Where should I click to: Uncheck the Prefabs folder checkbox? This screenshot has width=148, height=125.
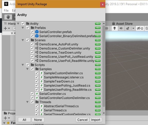click(x=27, y=28)
